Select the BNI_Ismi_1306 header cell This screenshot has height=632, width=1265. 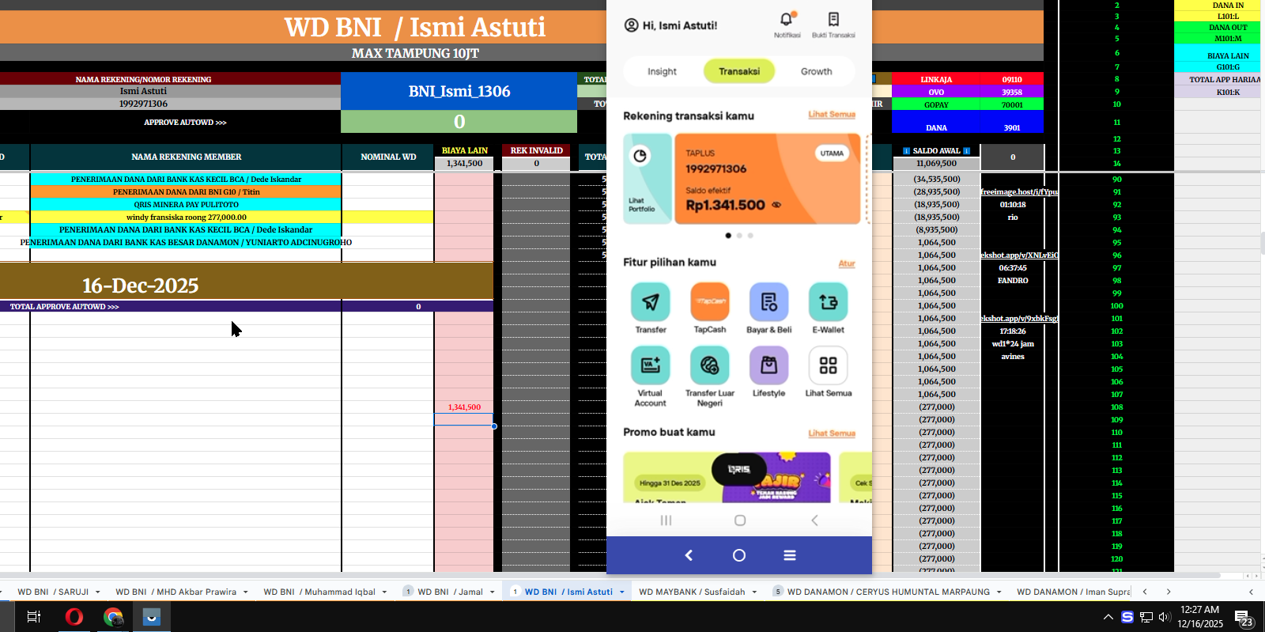(x=459, y=91)
